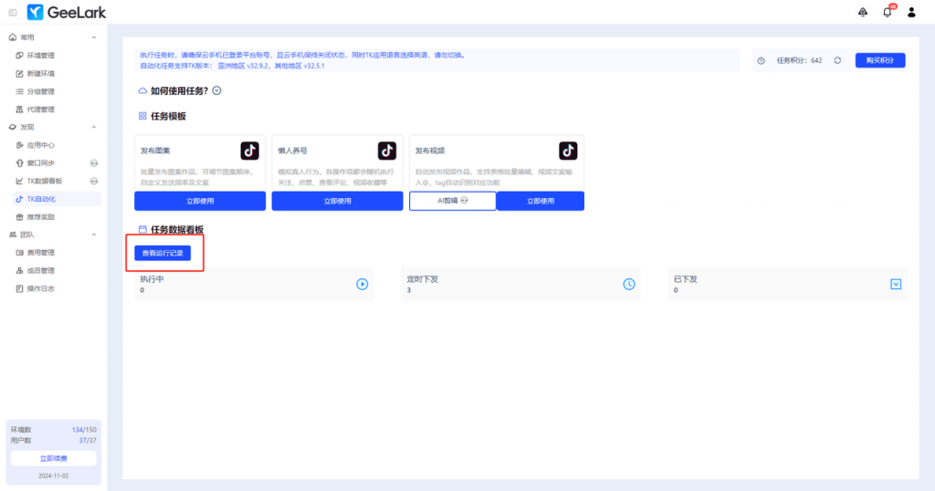Go to 应用中心 in the sidebar
Screen dimensions: 935x491
tap(40, 145)
